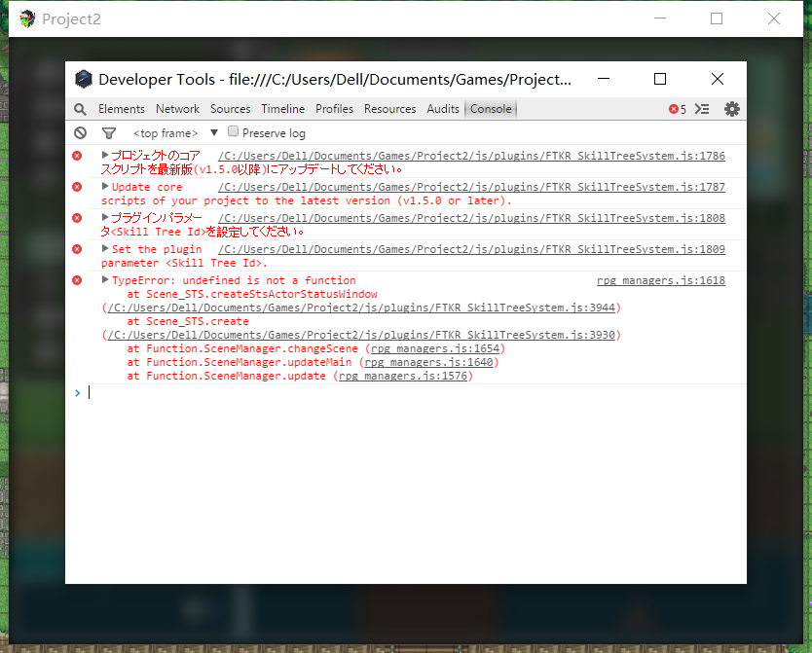Switch to the Elements tab
The image size is (812, 653).
pos(122,109)
